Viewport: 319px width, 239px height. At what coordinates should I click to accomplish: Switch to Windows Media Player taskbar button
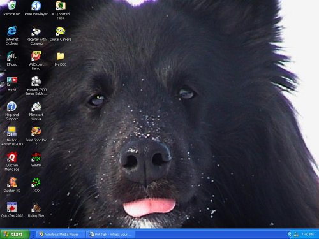(59, 235)
